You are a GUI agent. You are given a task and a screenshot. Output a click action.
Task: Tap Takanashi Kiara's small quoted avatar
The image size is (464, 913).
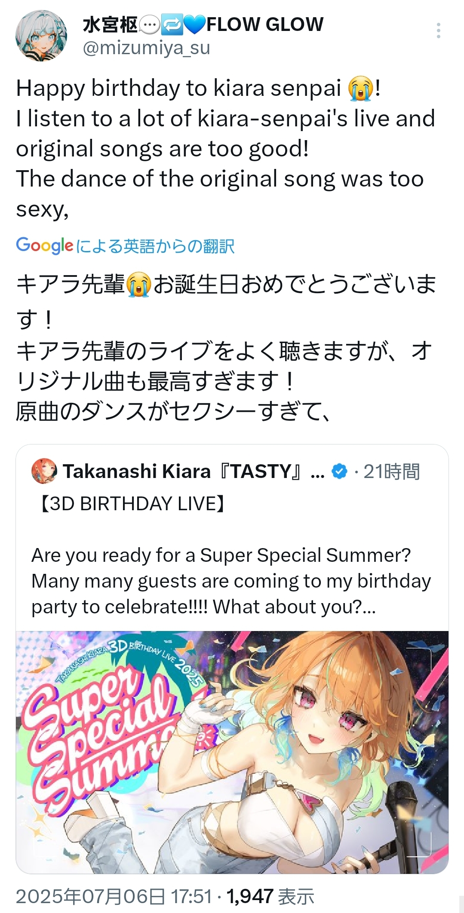tap(44, 471)
